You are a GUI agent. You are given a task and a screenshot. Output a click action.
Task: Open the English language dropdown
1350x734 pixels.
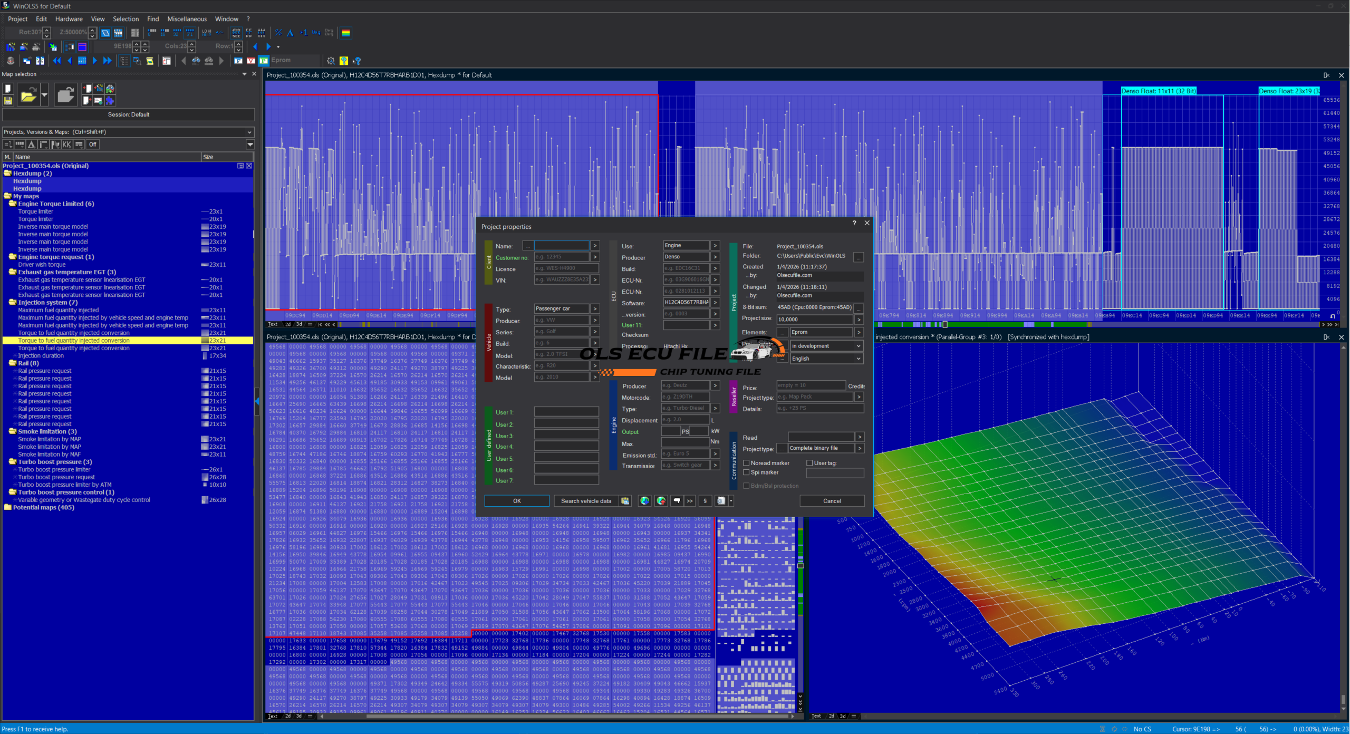click(x=826, y=359)
